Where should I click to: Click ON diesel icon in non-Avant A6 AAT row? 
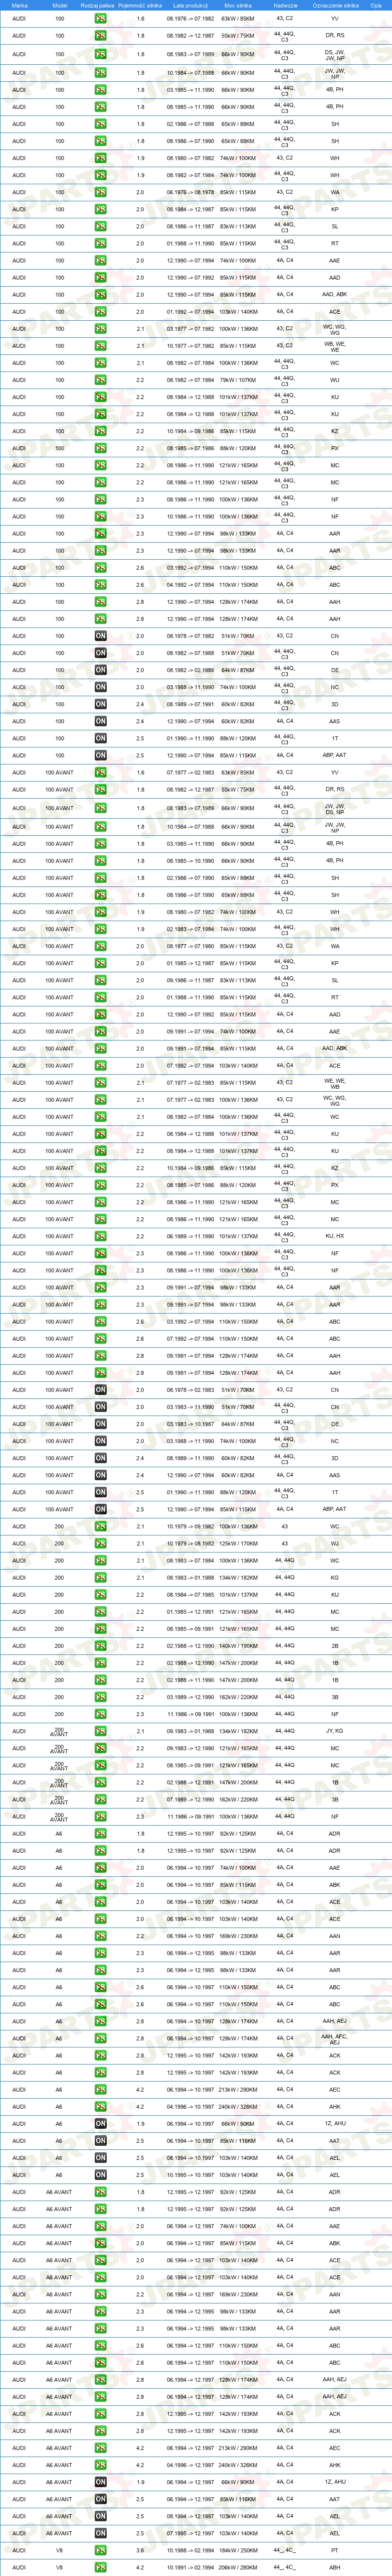pyautogui.click(x=101, y=2141)
